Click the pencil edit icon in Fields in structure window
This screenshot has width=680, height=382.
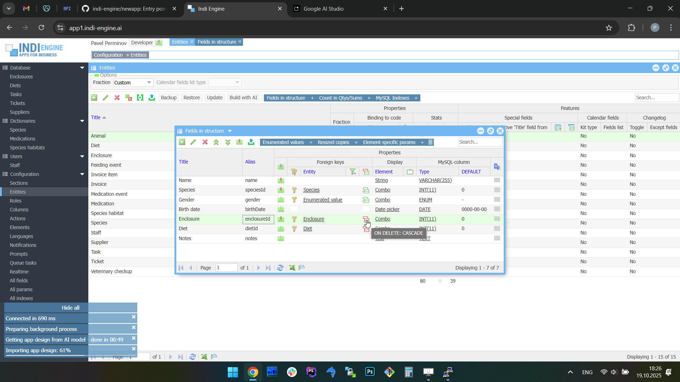point(193,142)
